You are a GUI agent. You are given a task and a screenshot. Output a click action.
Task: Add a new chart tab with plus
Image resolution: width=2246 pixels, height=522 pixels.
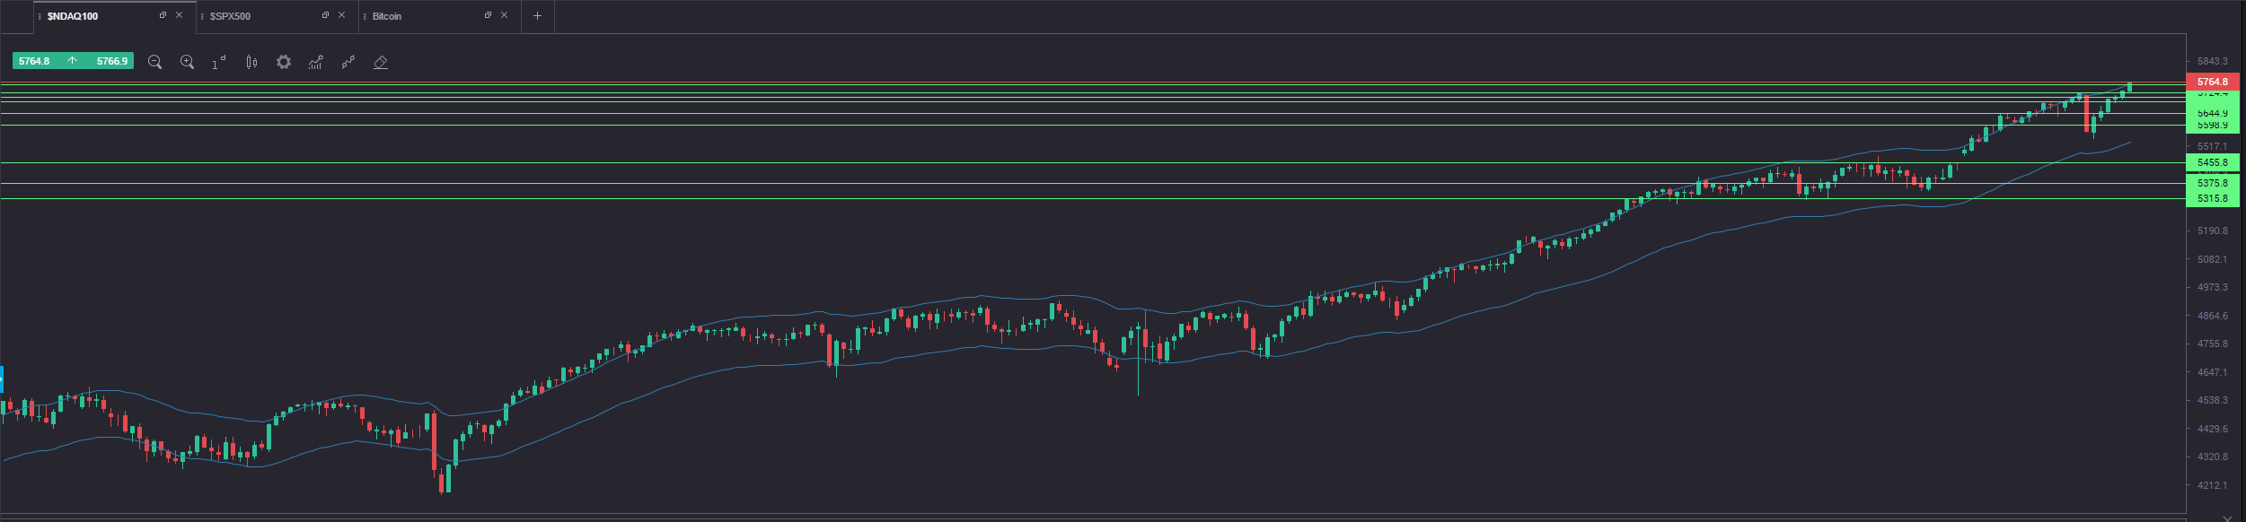(537, 16)
